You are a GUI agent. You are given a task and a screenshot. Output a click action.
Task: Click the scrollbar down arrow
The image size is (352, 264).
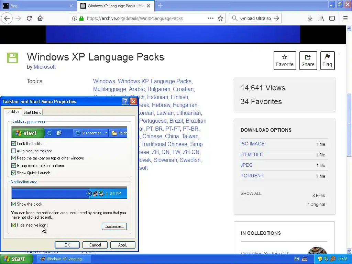coord(349,251)
